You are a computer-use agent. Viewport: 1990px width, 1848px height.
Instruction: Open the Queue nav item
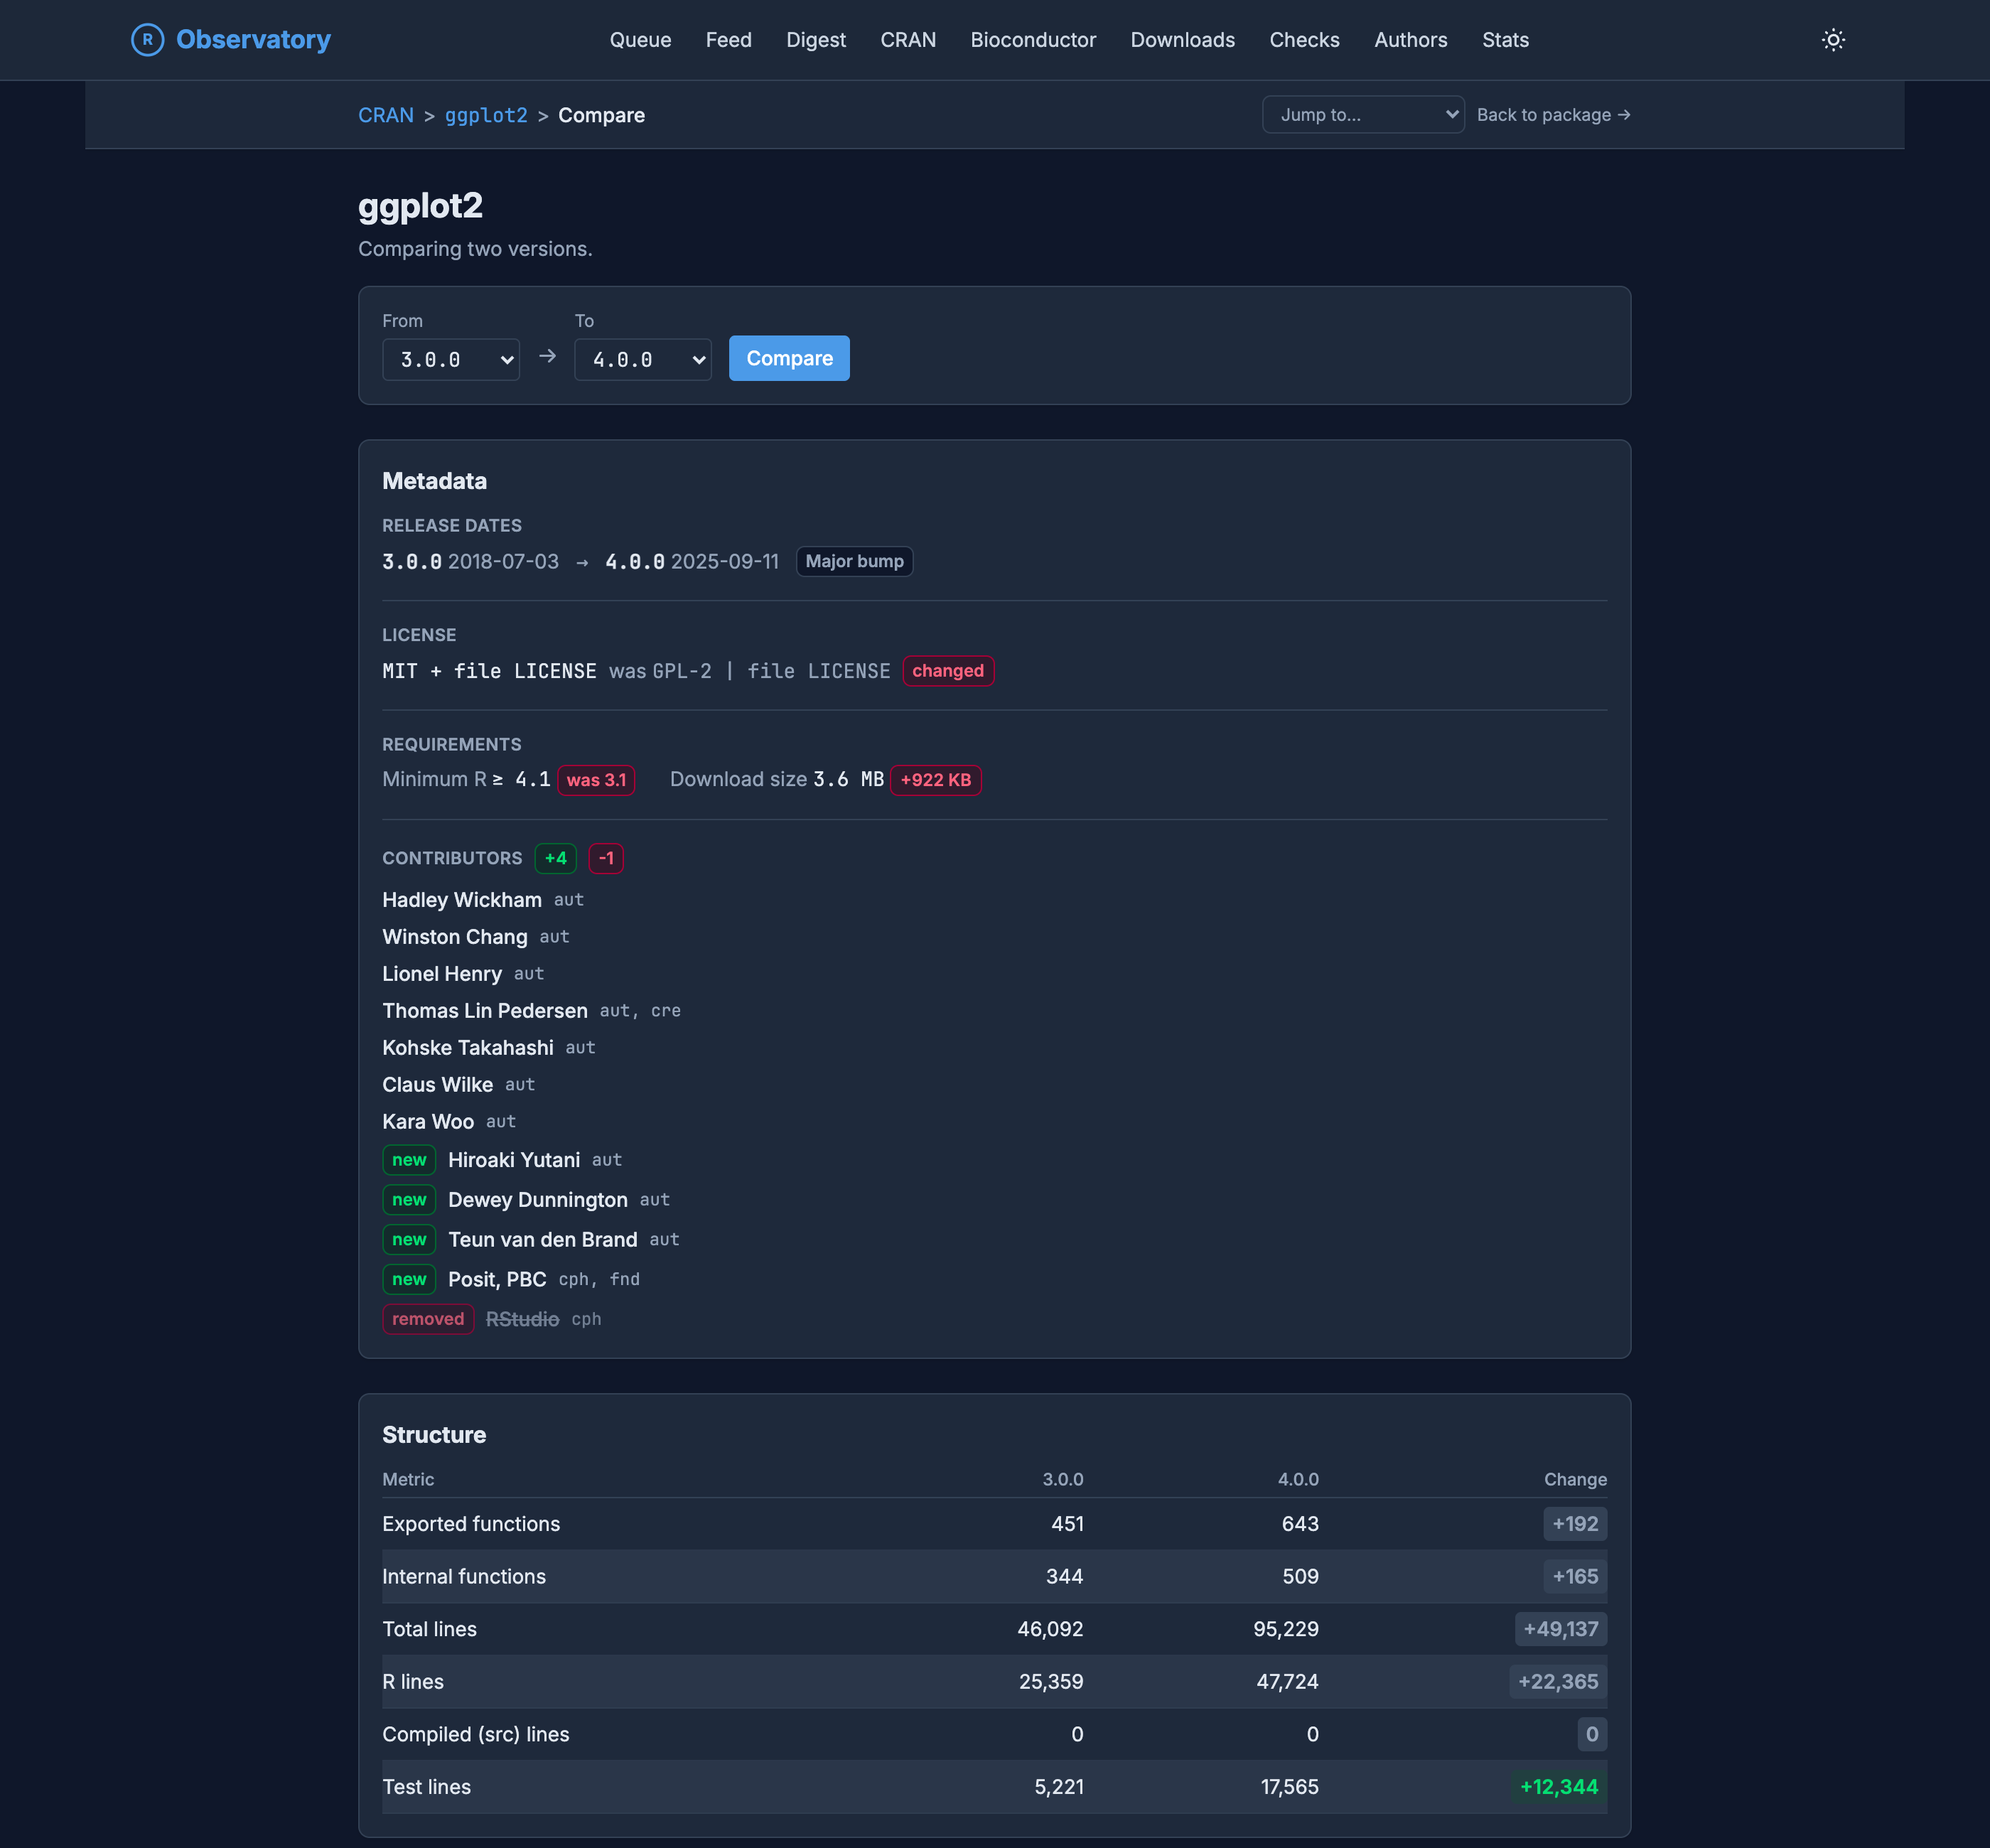coord(640,40)
